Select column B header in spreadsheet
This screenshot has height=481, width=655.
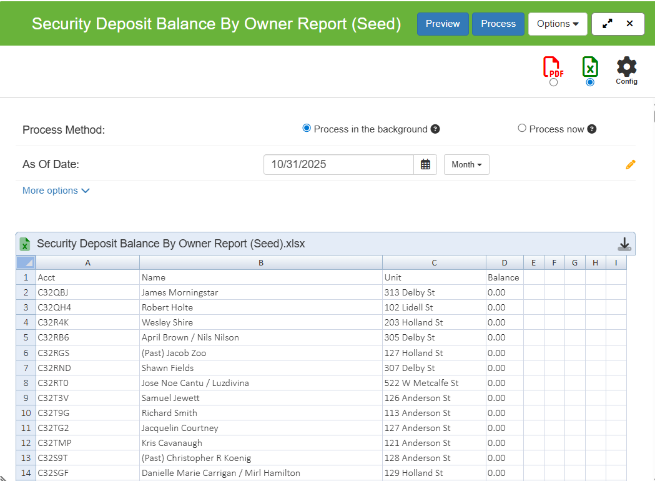point(261,263)
